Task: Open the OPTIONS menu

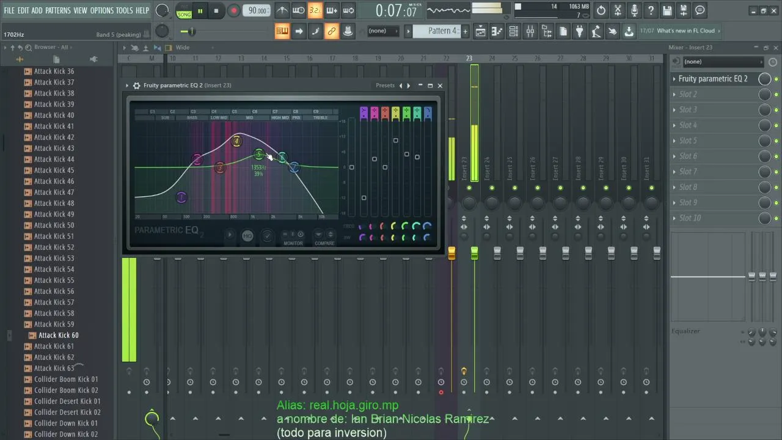Action: click(102, 10)
